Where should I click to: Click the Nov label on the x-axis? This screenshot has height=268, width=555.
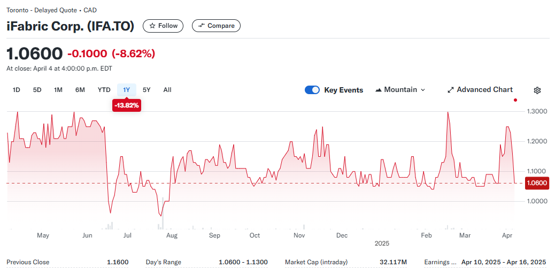point(299,235)
